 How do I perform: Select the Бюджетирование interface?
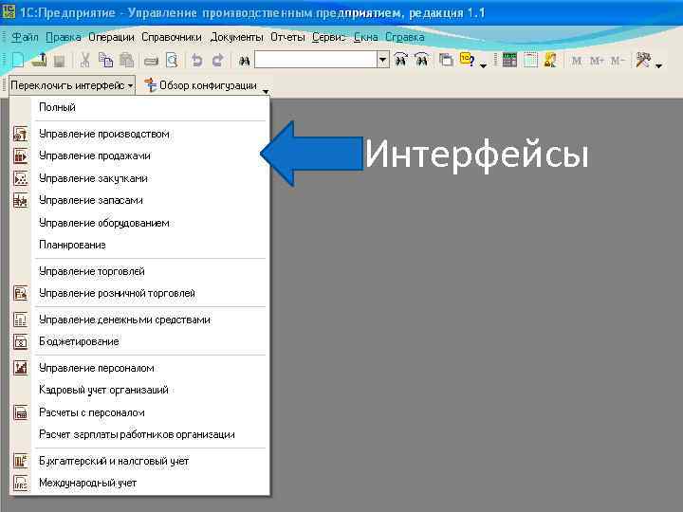pos(139,341)
